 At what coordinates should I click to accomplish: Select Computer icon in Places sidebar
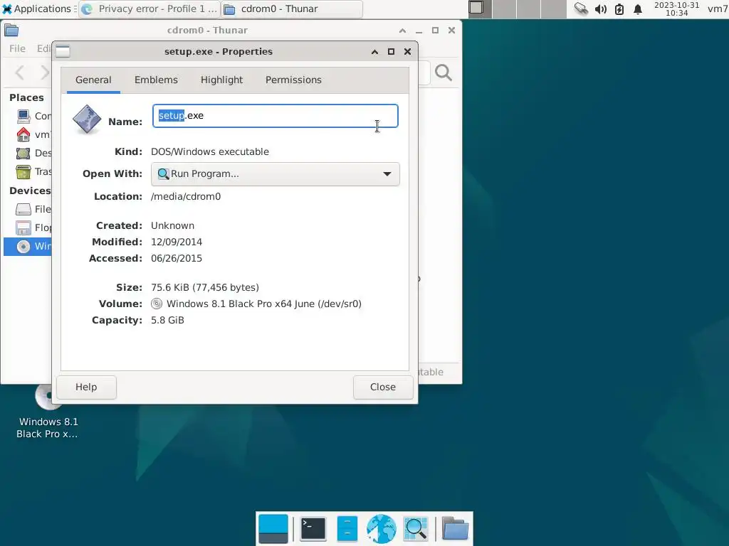pyautogui.click(x=23, y=116)
